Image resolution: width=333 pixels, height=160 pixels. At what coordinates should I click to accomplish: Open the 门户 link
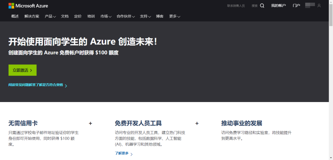point(297,6)
